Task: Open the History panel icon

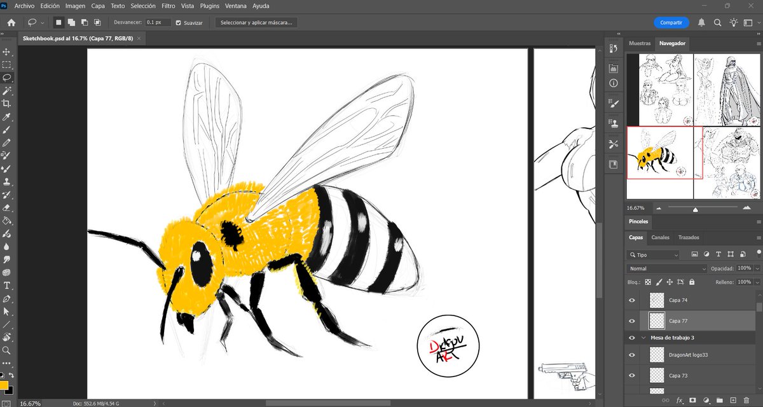Action: click(613, 48)
